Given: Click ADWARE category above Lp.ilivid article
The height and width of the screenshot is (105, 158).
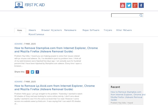Looking at the screenshot, I should [x=18, y=82].
